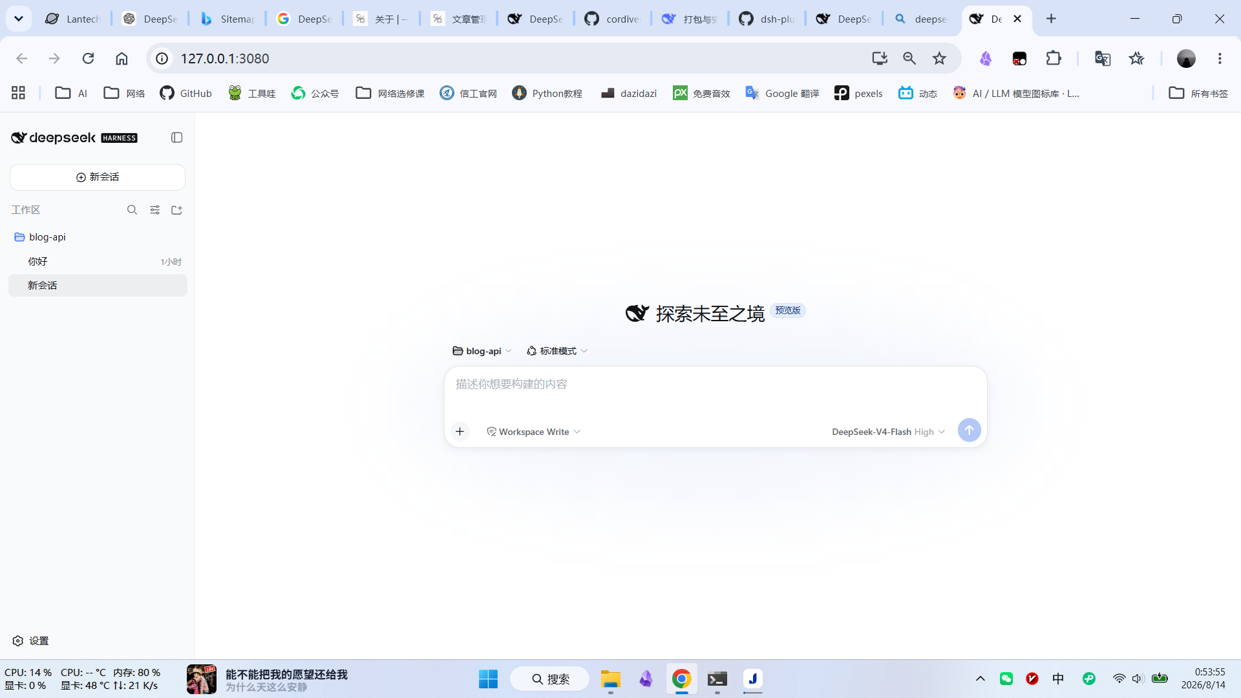Open the bookmarks list star icon

1136,58
